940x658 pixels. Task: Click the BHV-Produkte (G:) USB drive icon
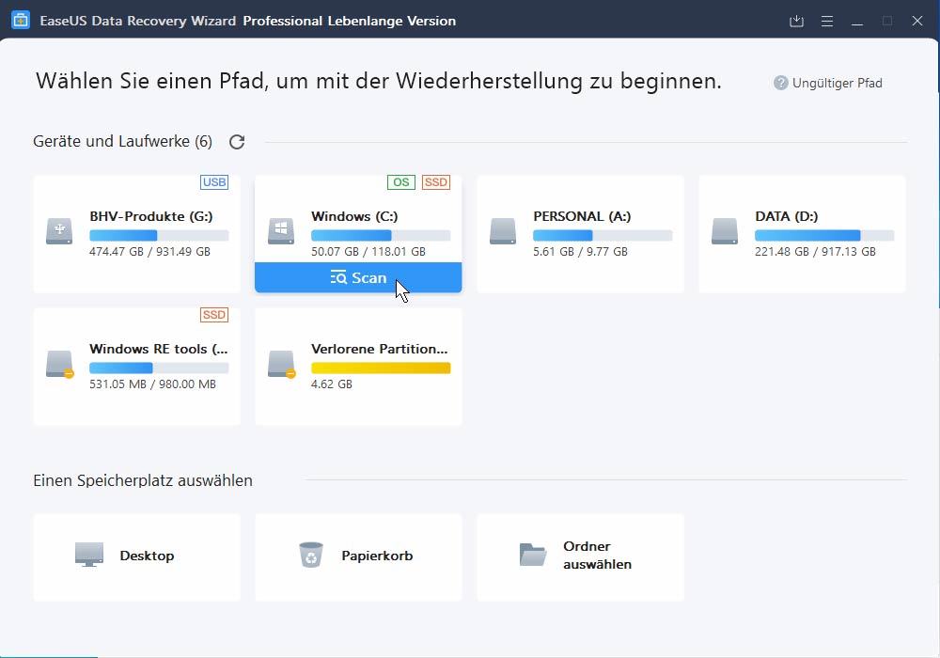click(59, 231)
